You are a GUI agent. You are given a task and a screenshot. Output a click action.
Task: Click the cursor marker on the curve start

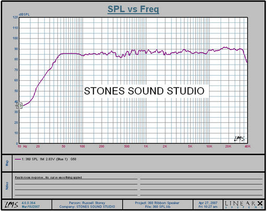point(19,106)
